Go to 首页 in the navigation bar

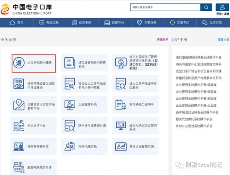[16, 23]
